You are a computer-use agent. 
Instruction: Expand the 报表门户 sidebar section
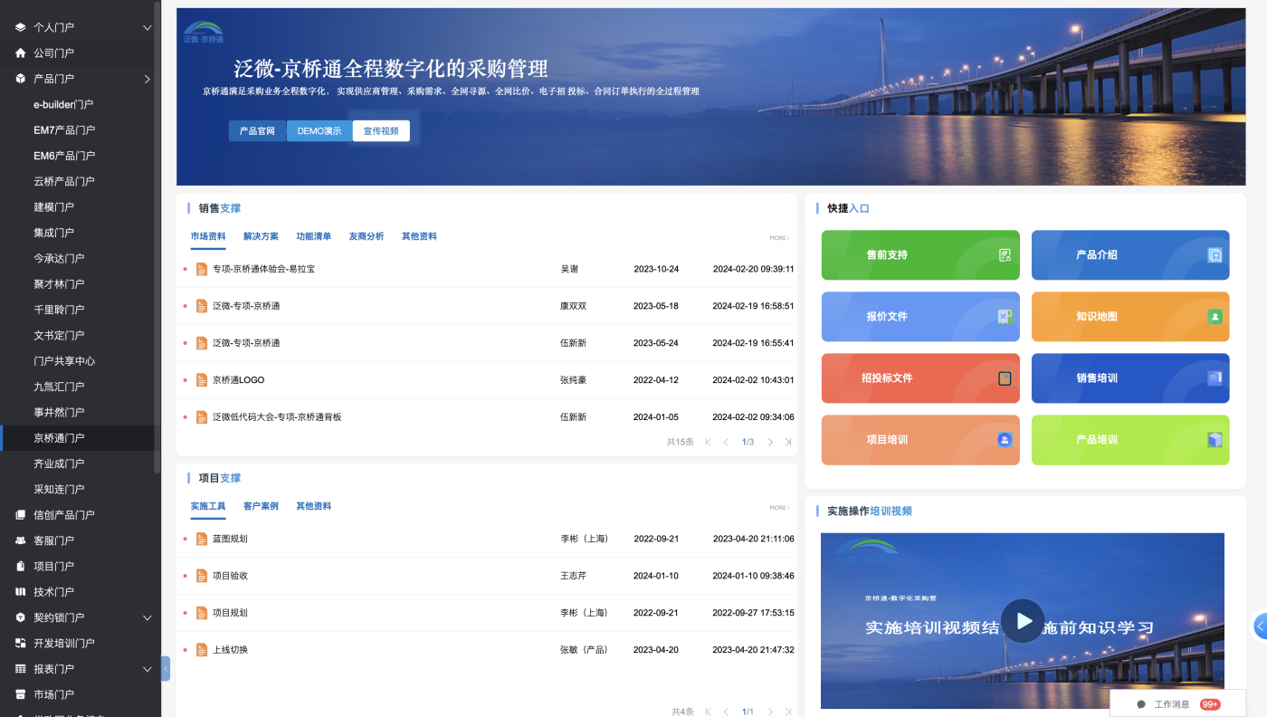pyautogui.click(x=148, y=669)
